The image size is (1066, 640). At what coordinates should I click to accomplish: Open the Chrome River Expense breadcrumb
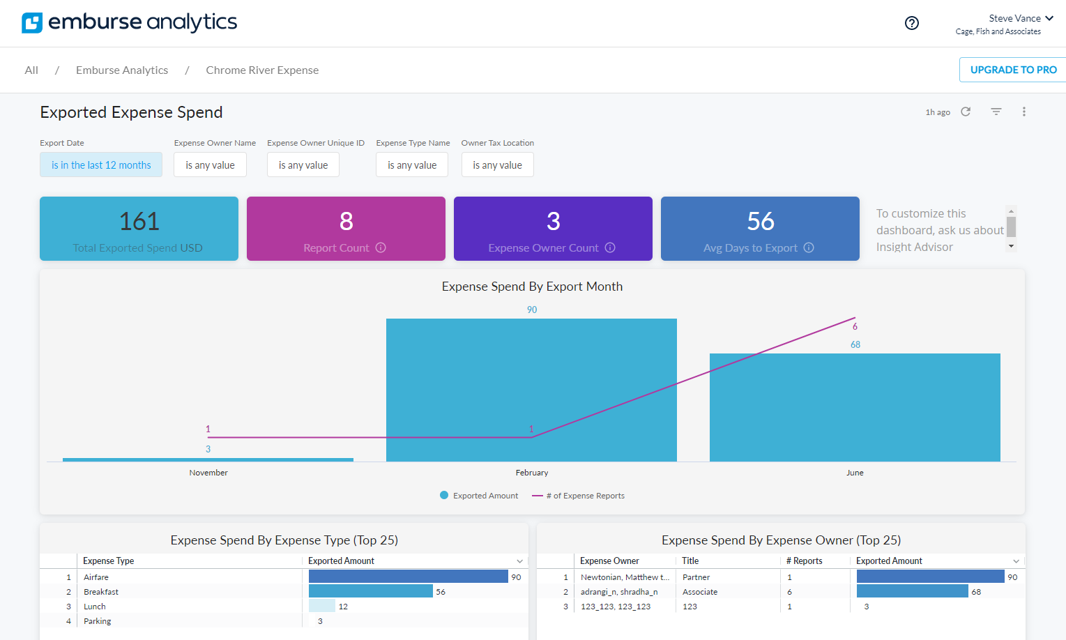pos(262,70)
